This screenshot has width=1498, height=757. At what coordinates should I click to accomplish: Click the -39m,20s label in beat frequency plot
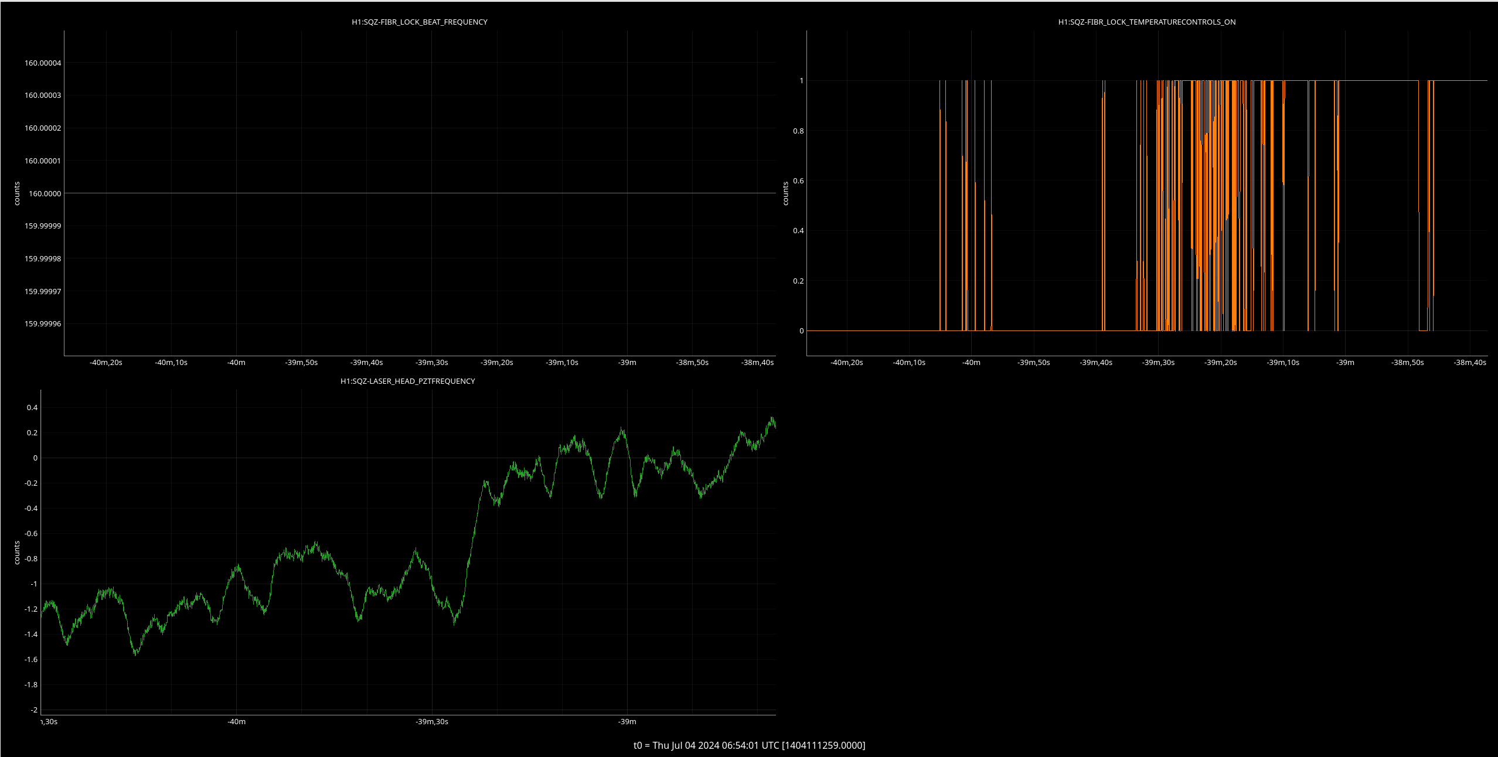pos(497,362)
